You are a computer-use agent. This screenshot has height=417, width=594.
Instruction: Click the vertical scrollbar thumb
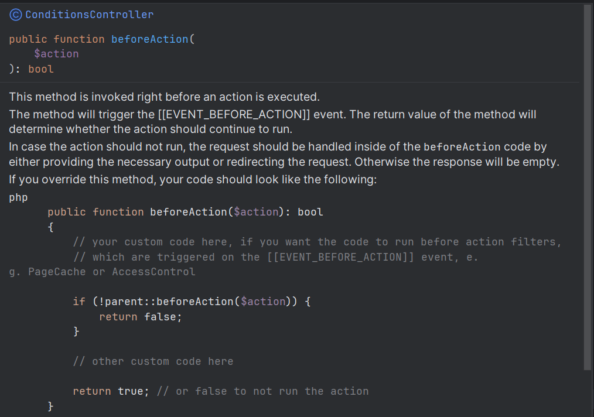(588, 187)
